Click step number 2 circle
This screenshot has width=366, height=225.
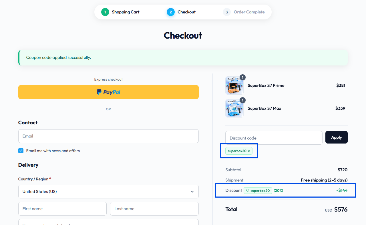coord(171,12)
